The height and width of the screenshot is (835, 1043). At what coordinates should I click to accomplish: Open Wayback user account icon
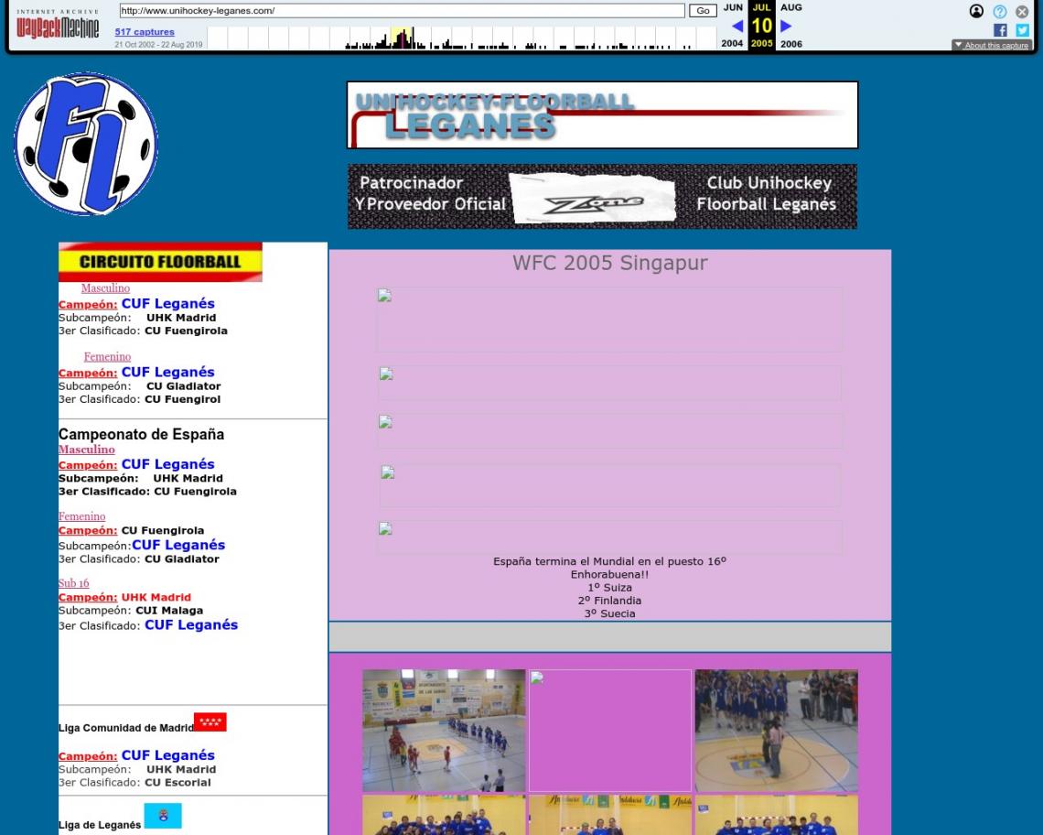(976, 11)
